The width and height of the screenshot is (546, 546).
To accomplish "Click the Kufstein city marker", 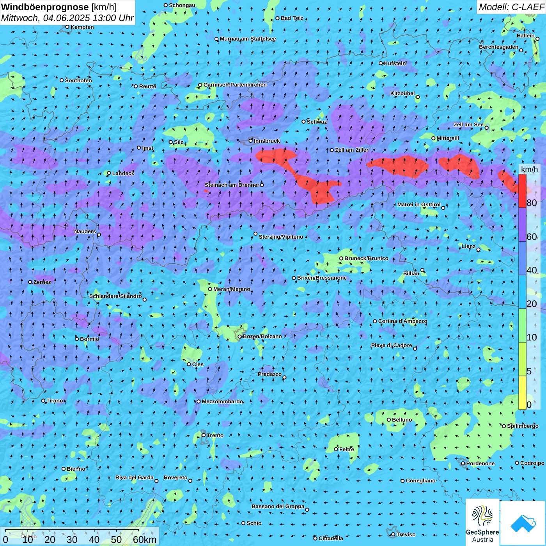I will pyautogui.click(x=381, y=63).
